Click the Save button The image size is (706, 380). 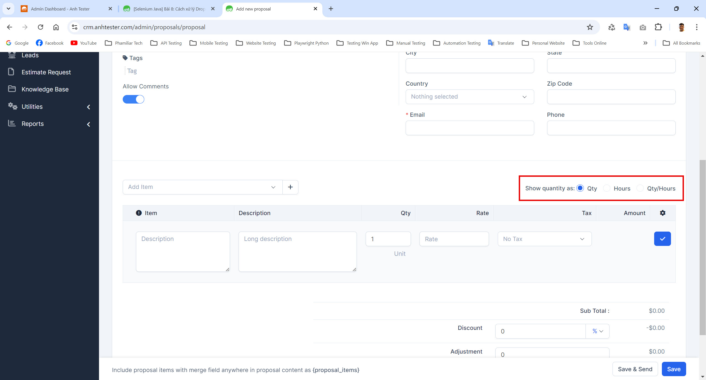(674, 369)
